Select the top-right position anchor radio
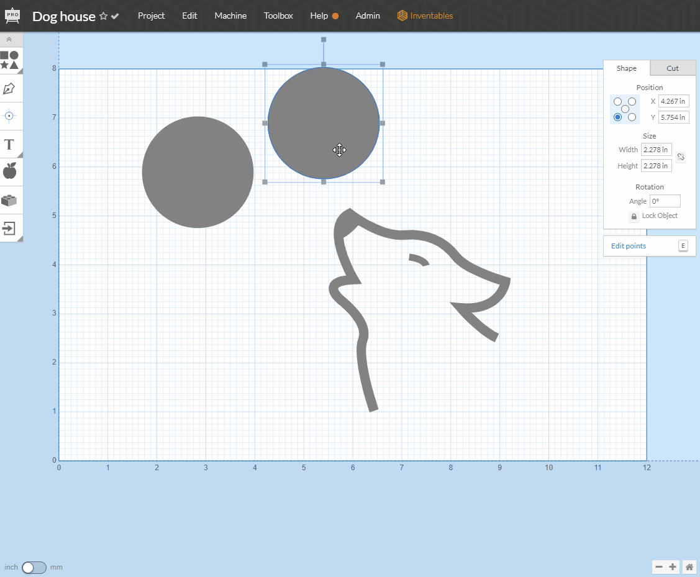Image resolution: width=700 pixels, height=577 pixels. (x=632, y=101)
